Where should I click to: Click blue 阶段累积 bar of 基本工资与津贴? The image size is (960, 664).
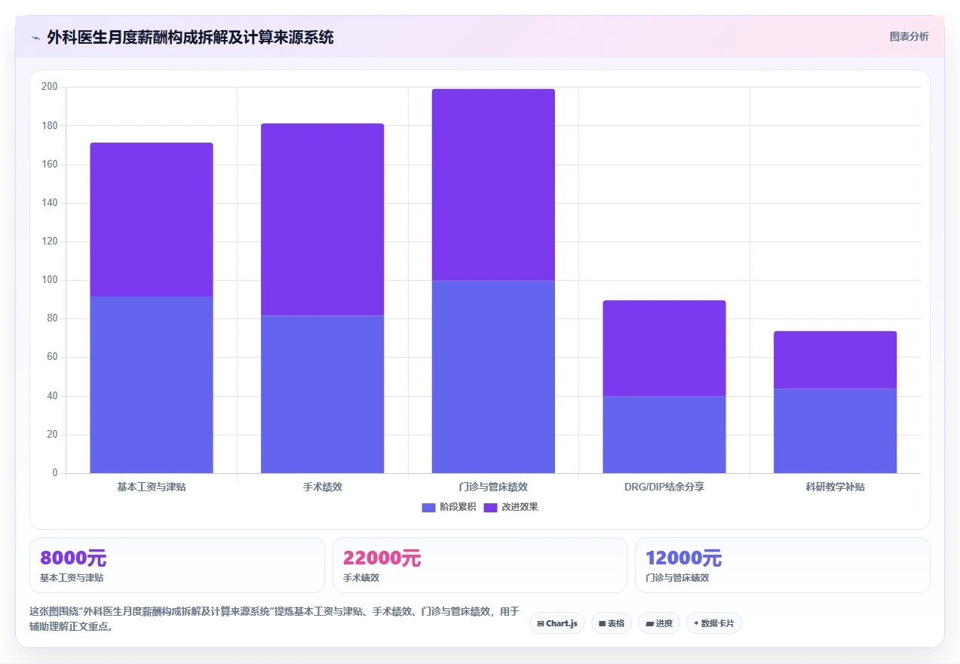tap(152, 385)
